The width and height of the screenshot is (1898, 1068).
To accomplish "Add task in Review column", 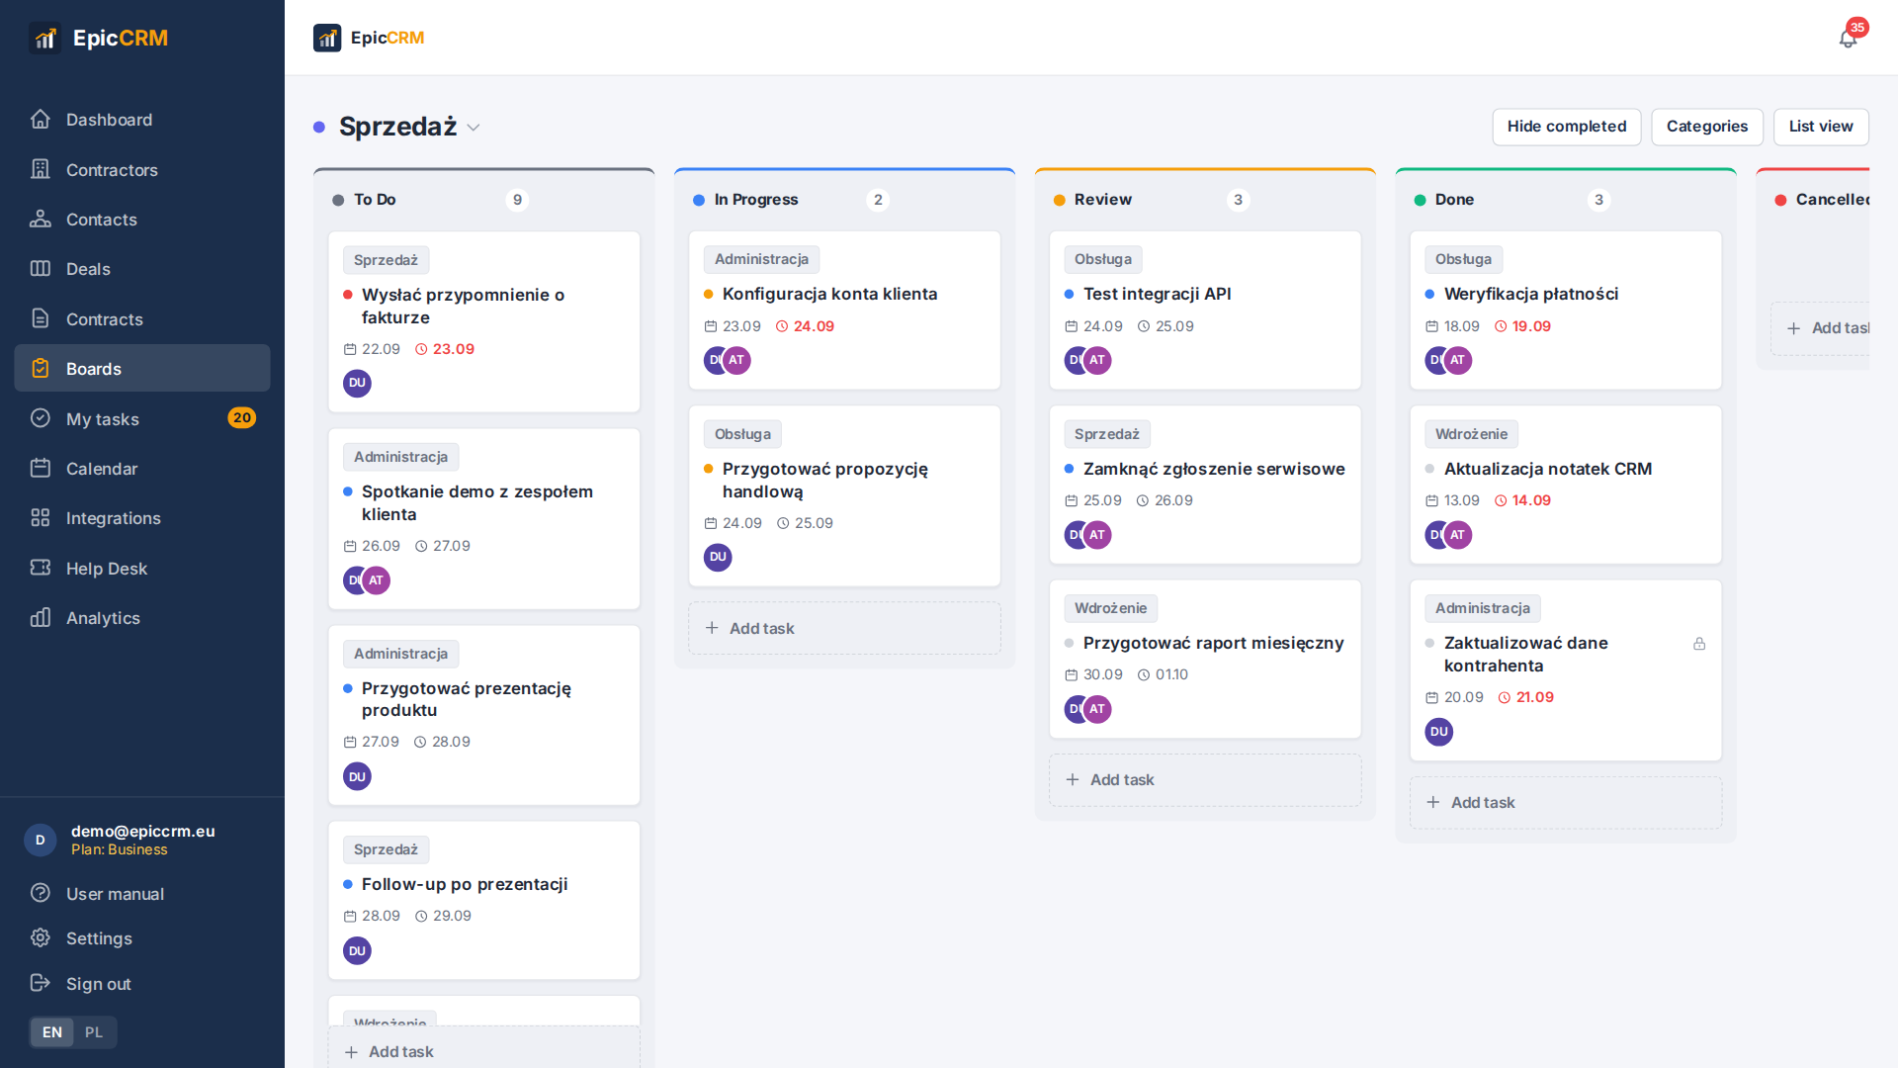I will (1205, 779).
